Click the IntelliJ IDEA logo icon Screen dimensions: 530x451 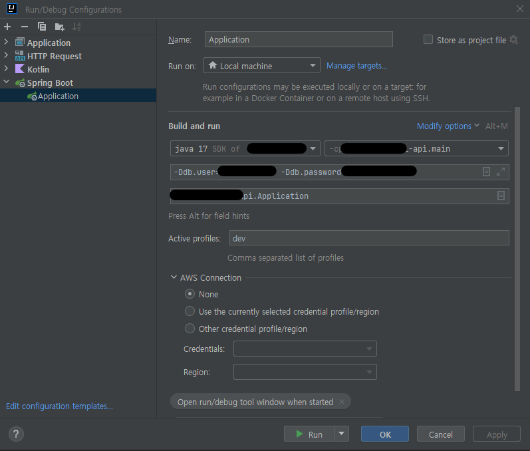tap(12, 9)
